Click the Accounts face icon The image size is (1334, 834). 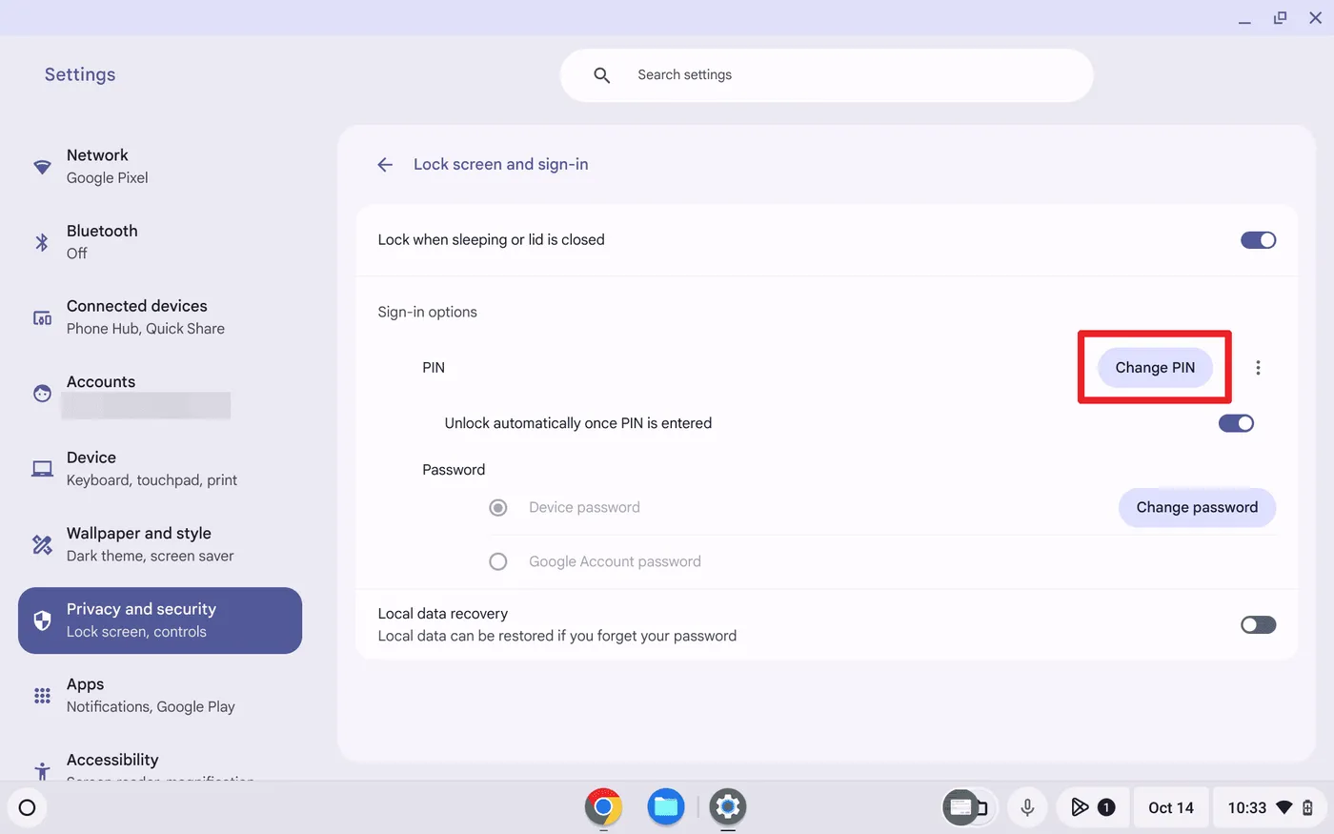pyautogui.click(x=42, y=393)
